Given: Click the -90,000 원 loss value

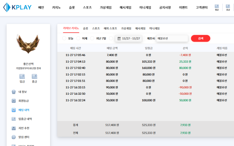Looking at the screenshot, I should (x=185, y=87).
